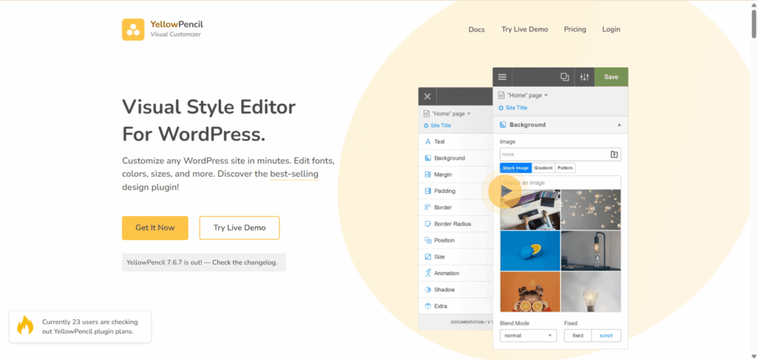This screenshot has height=360, width=757.
Task: Click the Margin row label
Action: click(x=444, y=174)
